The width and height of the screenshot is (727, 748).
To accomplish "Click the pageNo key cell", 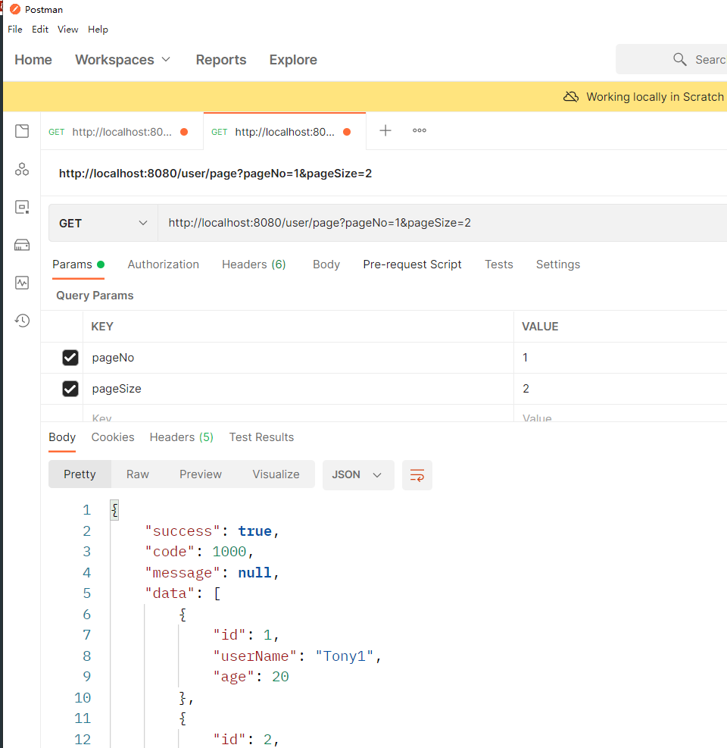I will point(298,357).
